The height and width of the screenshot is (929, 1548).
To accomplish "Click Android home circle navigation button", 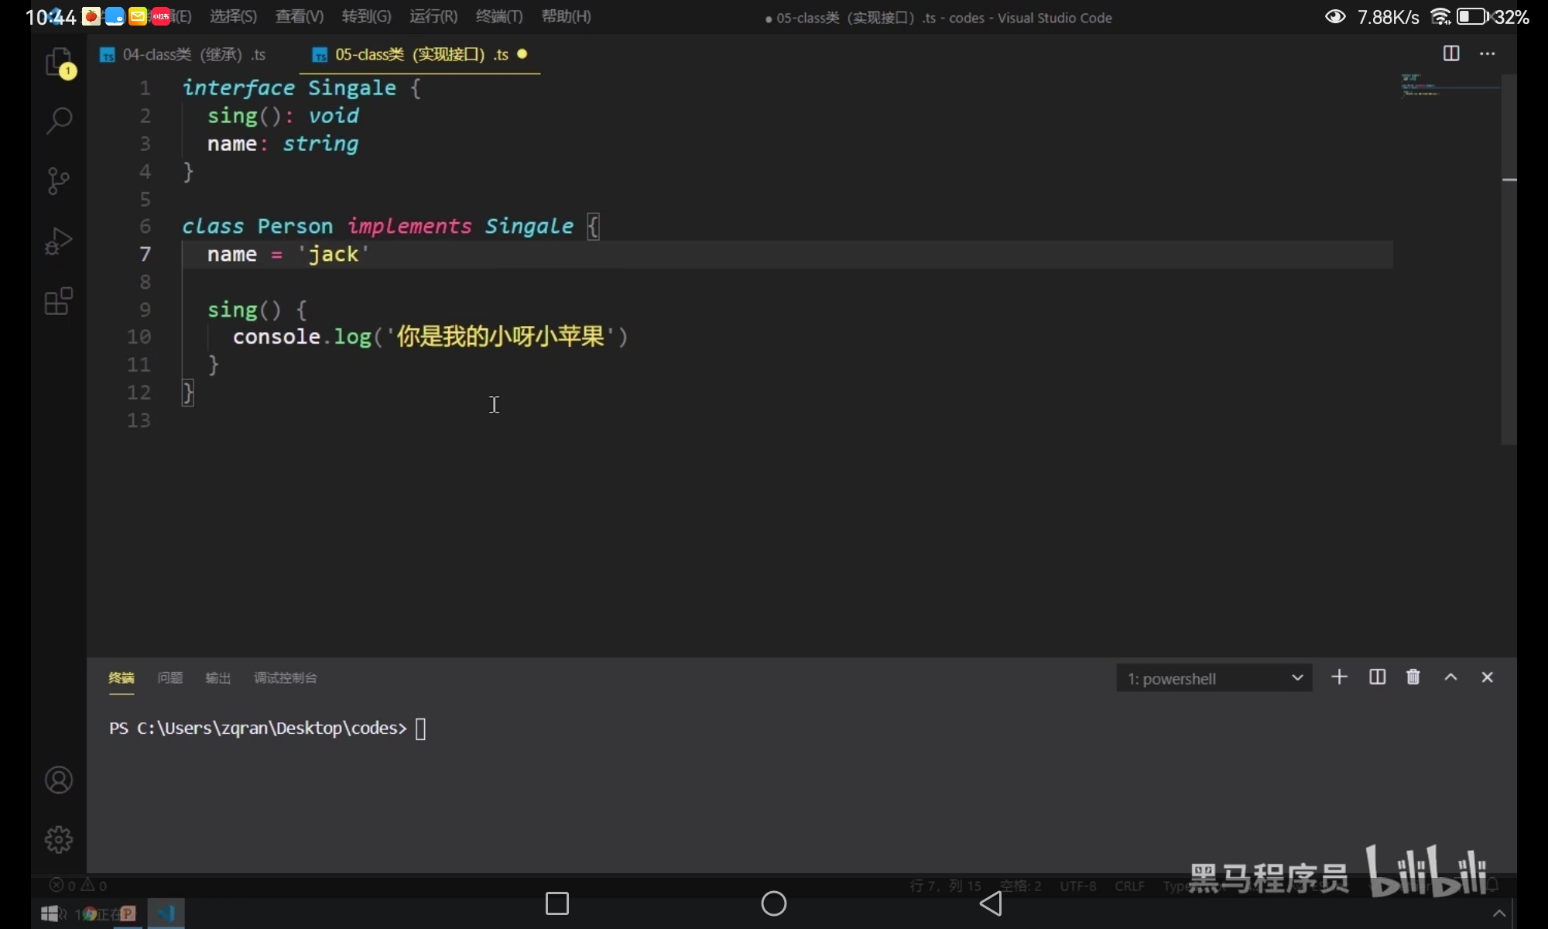I will pos(773,903).
